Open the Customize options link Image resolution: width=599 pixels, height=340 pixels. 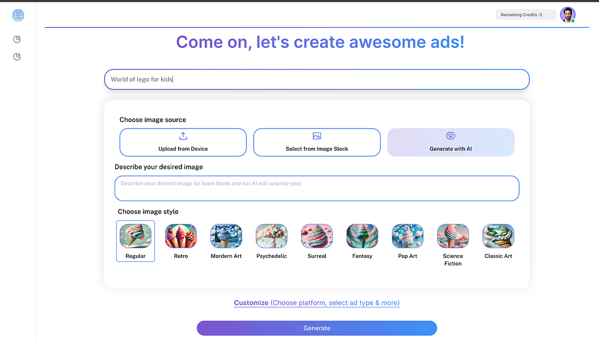click(x=317, y=303)
